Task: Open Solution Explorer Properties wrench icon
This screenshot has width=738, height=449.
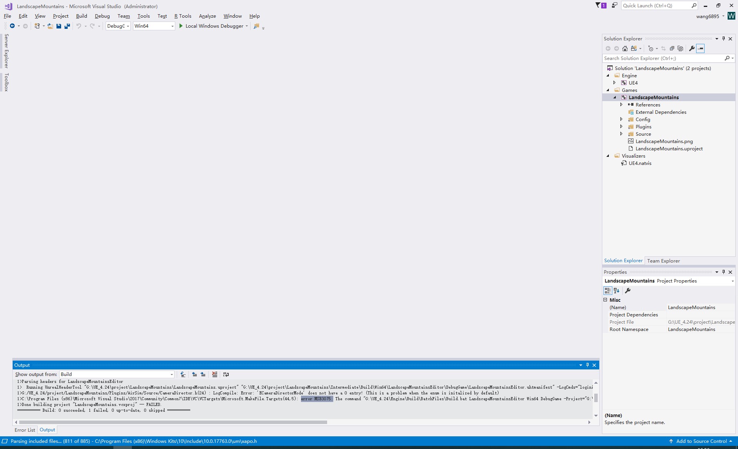Action: pos(691,48)
